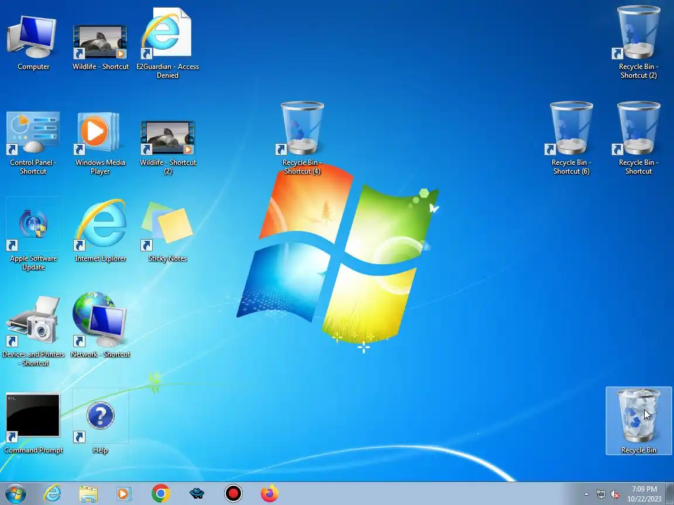Image resolution: width=674 pixels, height=505 pixels.
Task: Launch Firefox from the taskbar
Action: click(270, 493)
